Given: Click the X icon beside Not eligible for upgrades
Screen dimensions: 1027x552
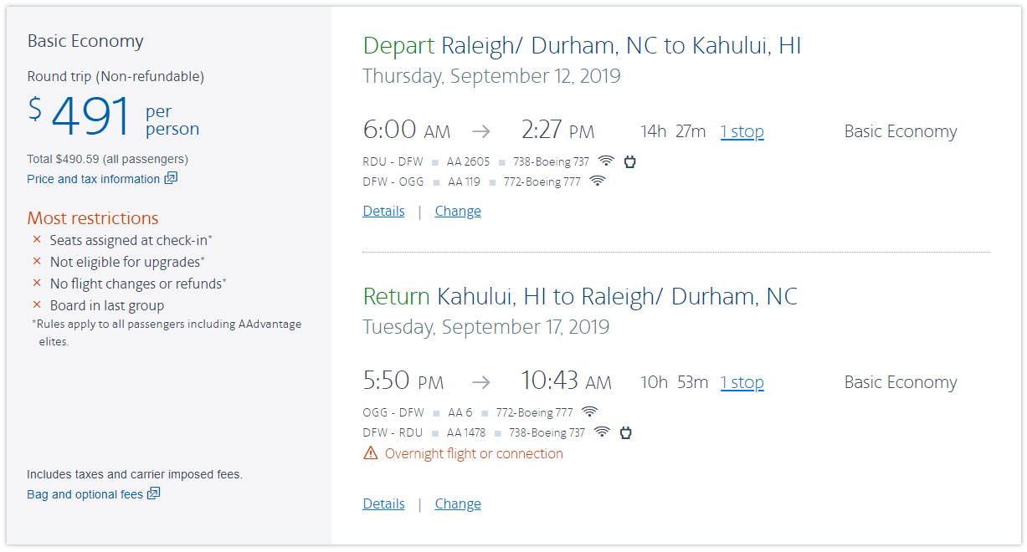Looking at the screenshot, I should (37, 262).
